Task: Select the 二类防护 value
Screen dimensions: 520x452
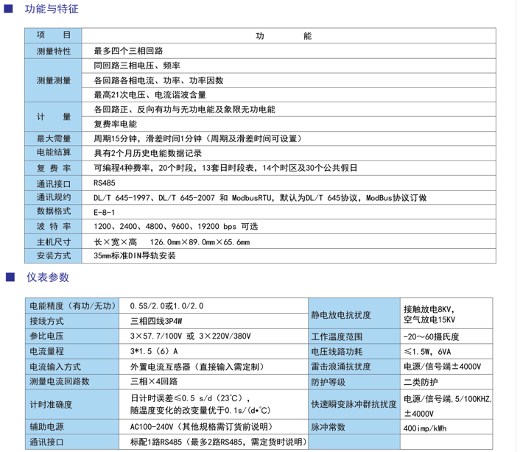Action: (x=421, y=382)
